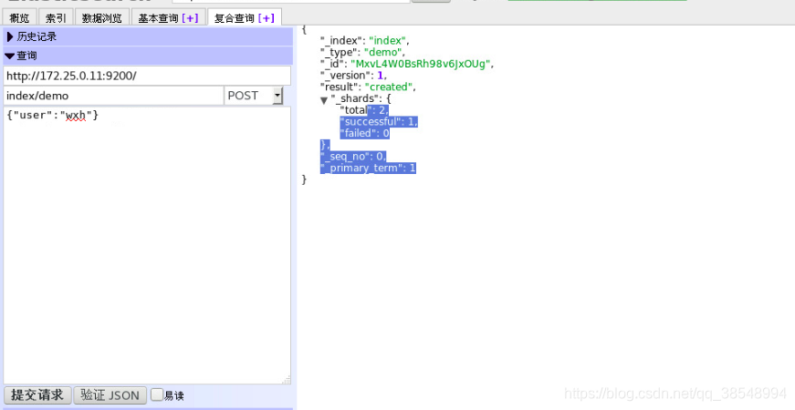Go to the 数据浏览 tab
The height and width of the screenshot is (410, 795).
[102, 17]
